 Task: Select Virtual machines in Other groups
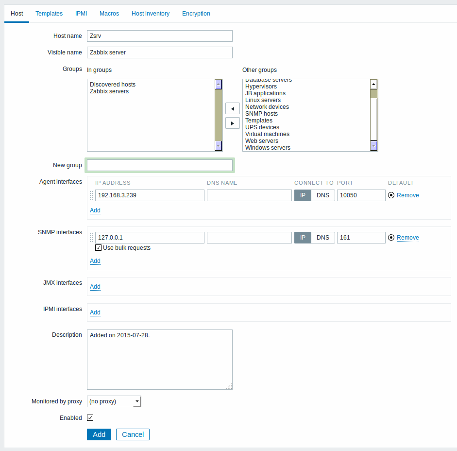tap(267, 134)
